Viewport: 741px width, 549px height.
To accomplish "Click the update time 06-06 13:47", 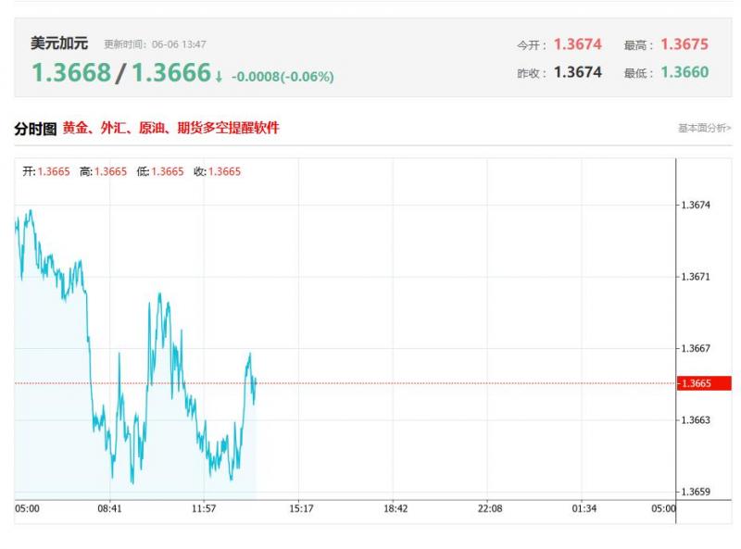I will pyautogui.click(x=179, y=44).
